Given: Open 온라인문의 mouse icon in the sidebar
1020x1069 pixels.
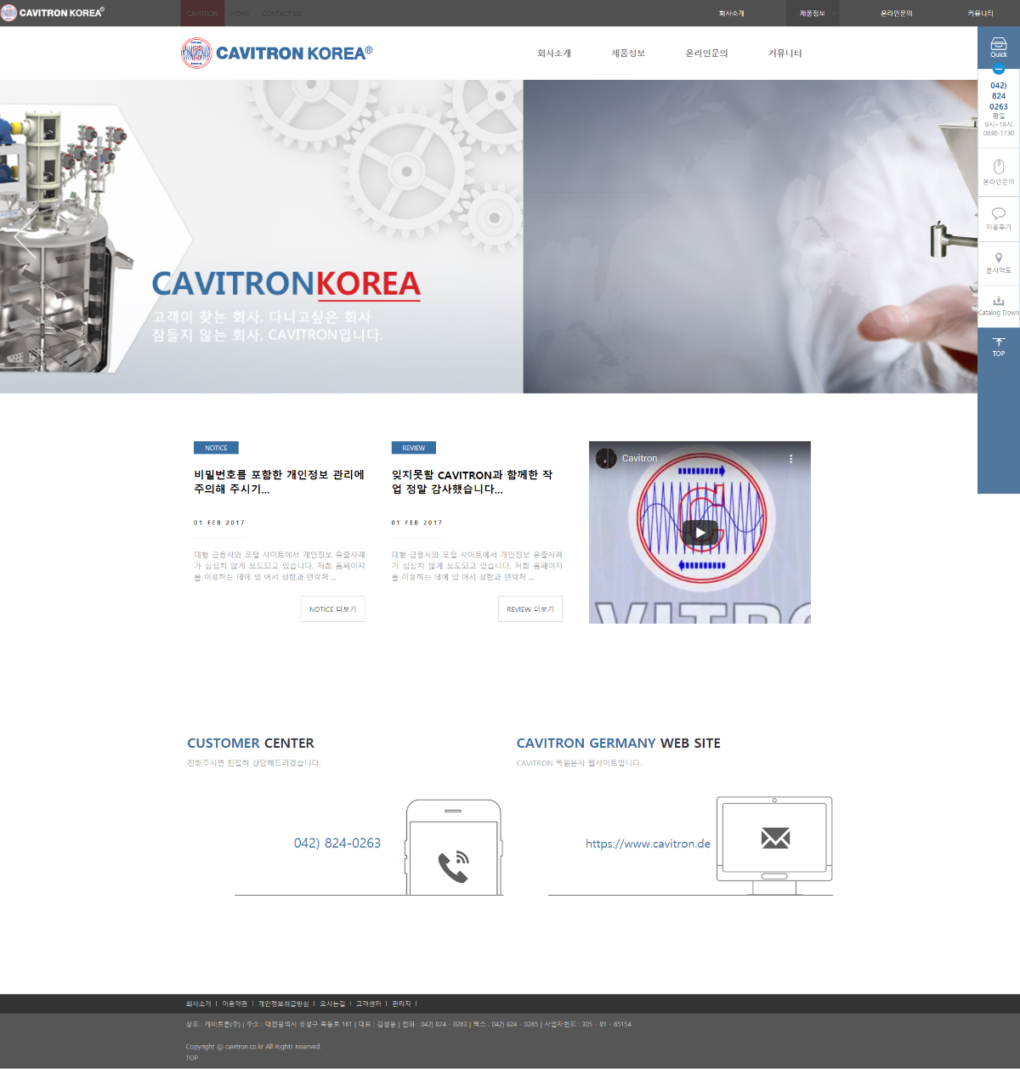Looking at the screenshot, I should pos(999,167).
